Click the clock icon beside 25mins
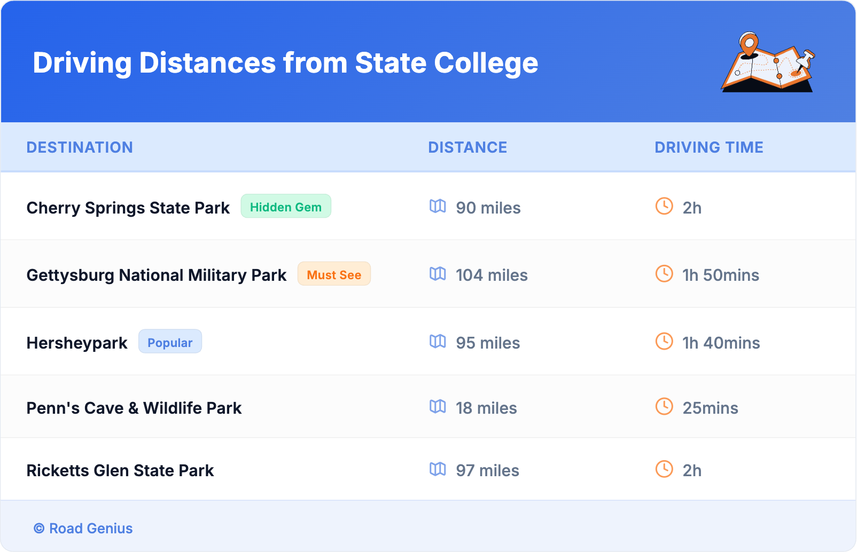This screenshot has height=552, width=857. [x=664, y=407]
